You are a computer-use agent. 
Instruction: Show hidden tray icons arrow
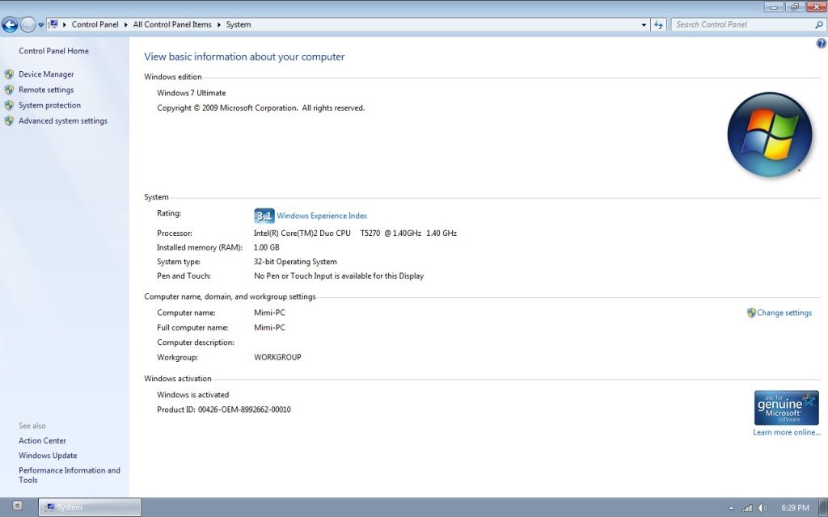pyautogui.click(x=731, y=508)
